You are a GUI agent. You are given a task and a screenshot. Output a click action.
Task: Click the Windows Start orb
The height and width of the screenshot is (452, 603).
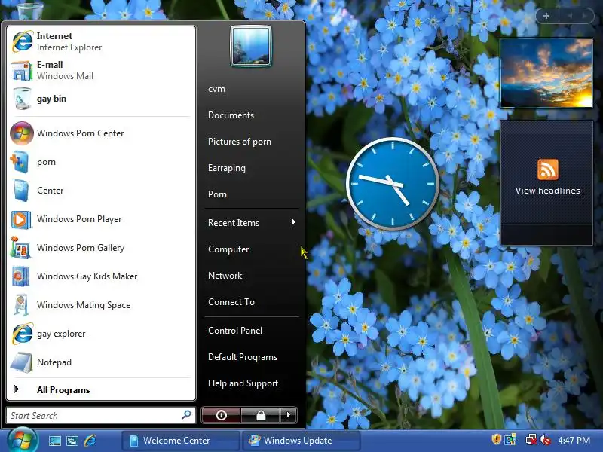23,441
